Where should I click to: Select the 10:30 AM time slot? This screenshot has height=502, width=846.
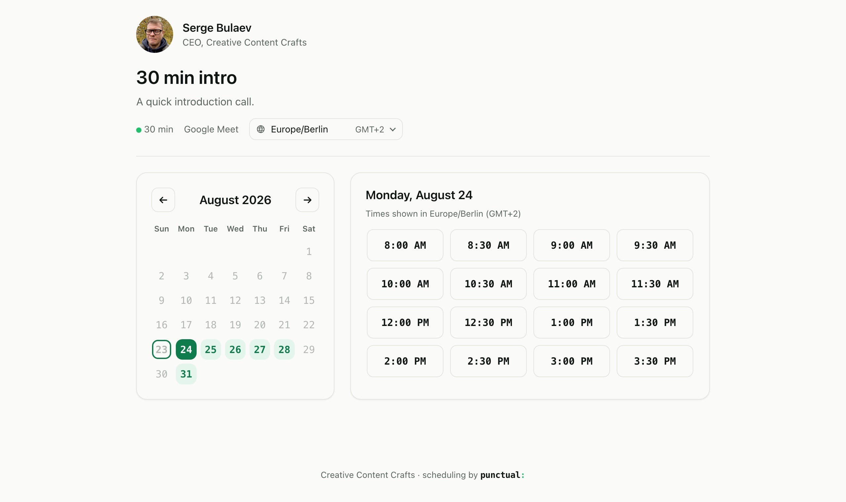488,284
